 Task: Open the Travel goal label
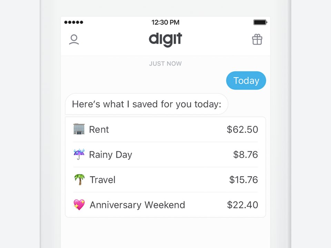coord(102,180)
